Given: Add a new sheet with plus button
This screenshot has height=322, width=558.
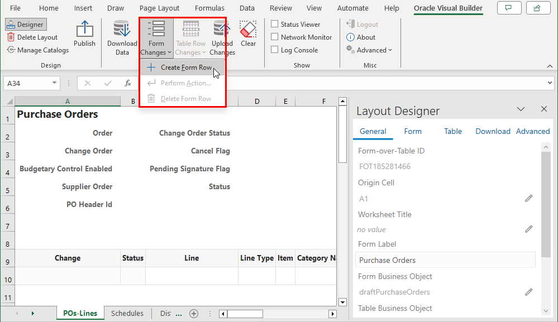Looking at the screenshot, I should tap(194, 314).
